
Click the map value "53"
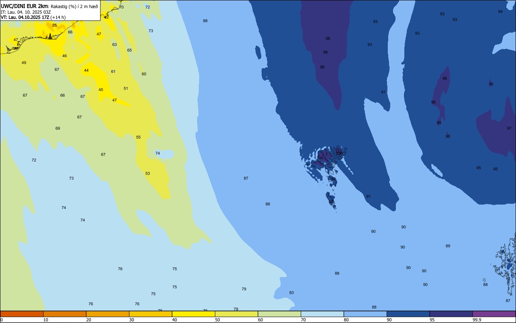pyautogui.click(x=148, y=174)
